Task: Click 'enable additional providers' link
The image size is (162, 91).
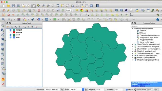Action: (144, 84)
